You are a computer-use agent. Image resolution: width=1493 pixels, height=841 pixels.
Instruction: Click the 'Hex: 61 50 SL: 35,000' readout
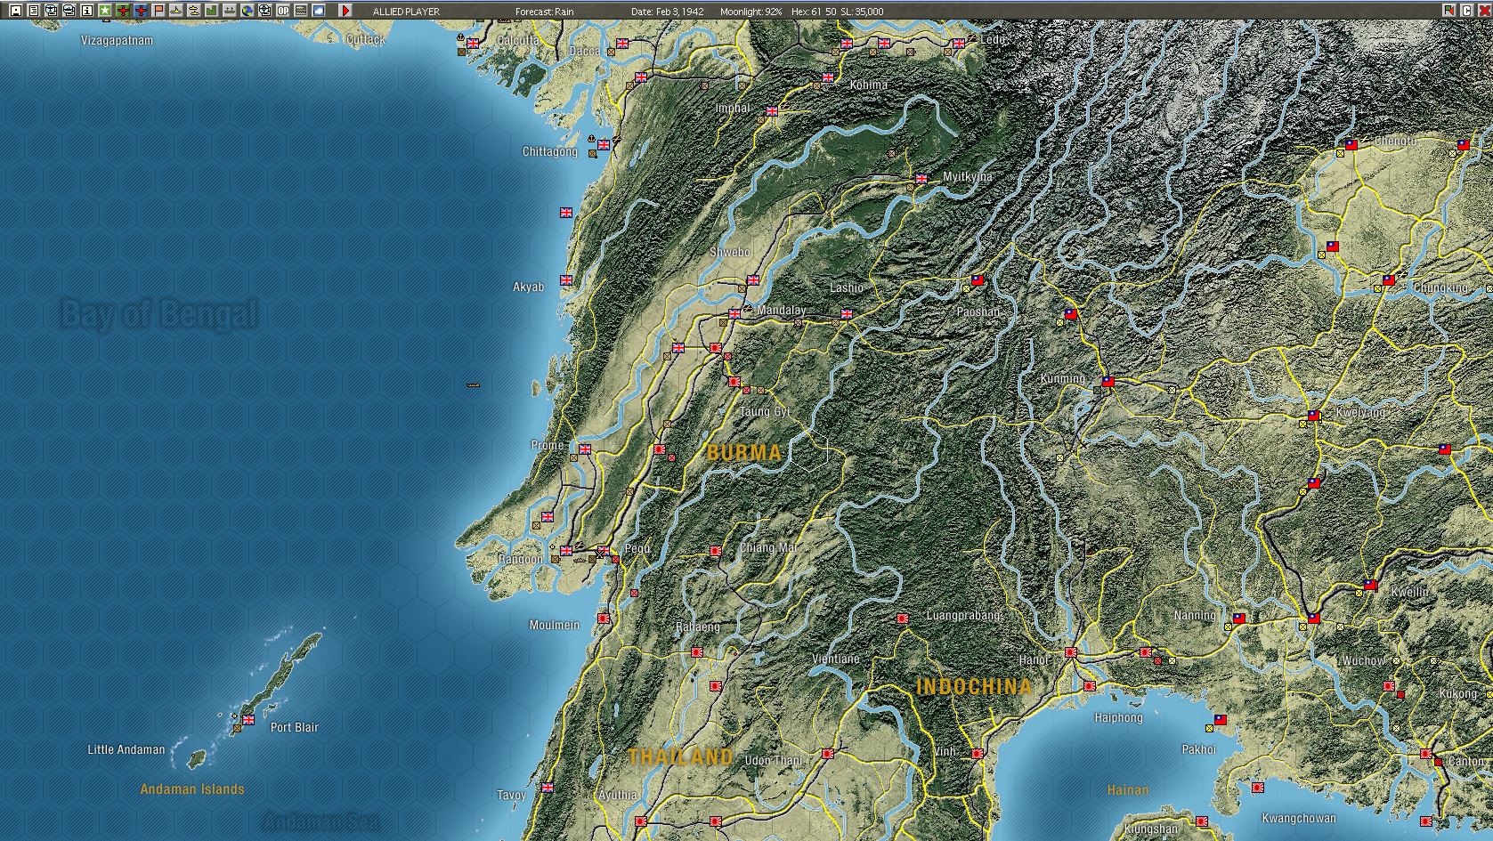pos(836,12)
